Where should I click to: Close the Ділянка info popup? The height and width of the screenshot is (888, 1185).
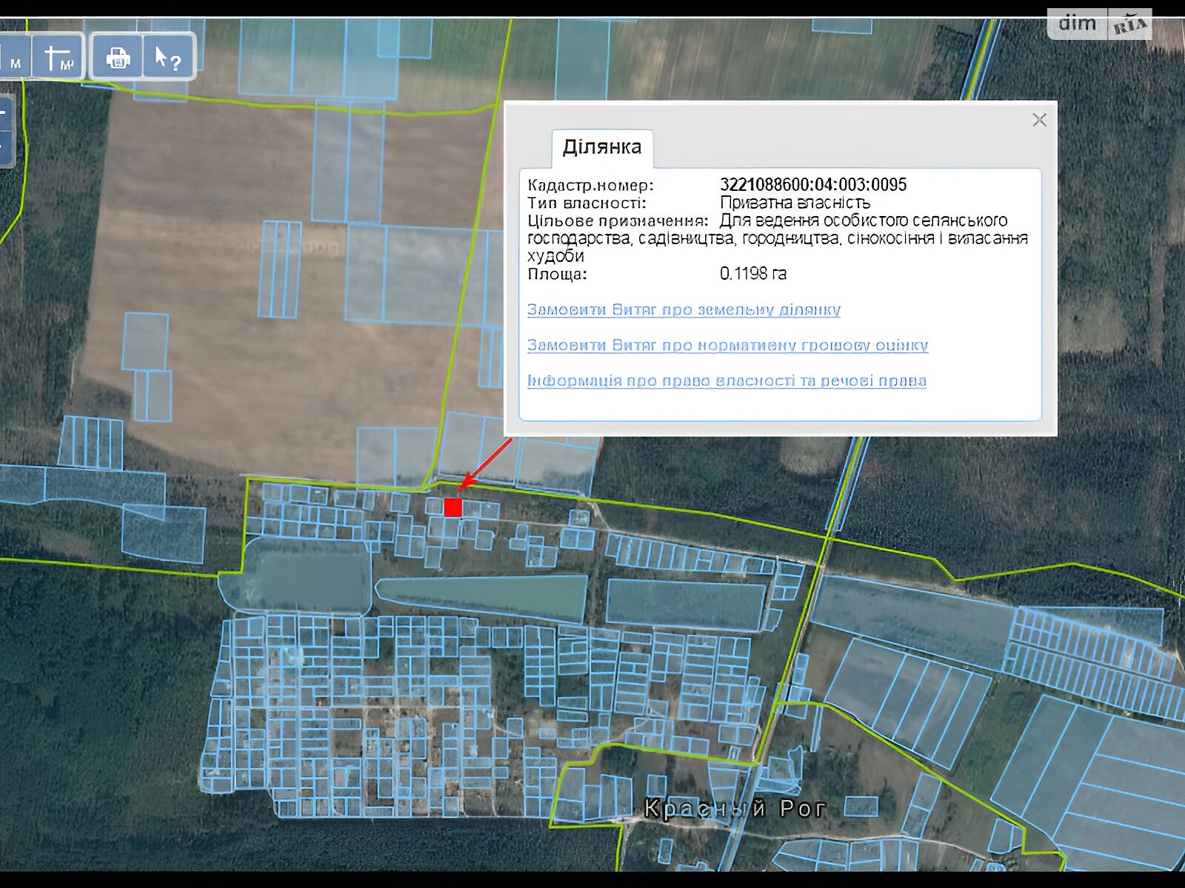tap(1039, 120)
